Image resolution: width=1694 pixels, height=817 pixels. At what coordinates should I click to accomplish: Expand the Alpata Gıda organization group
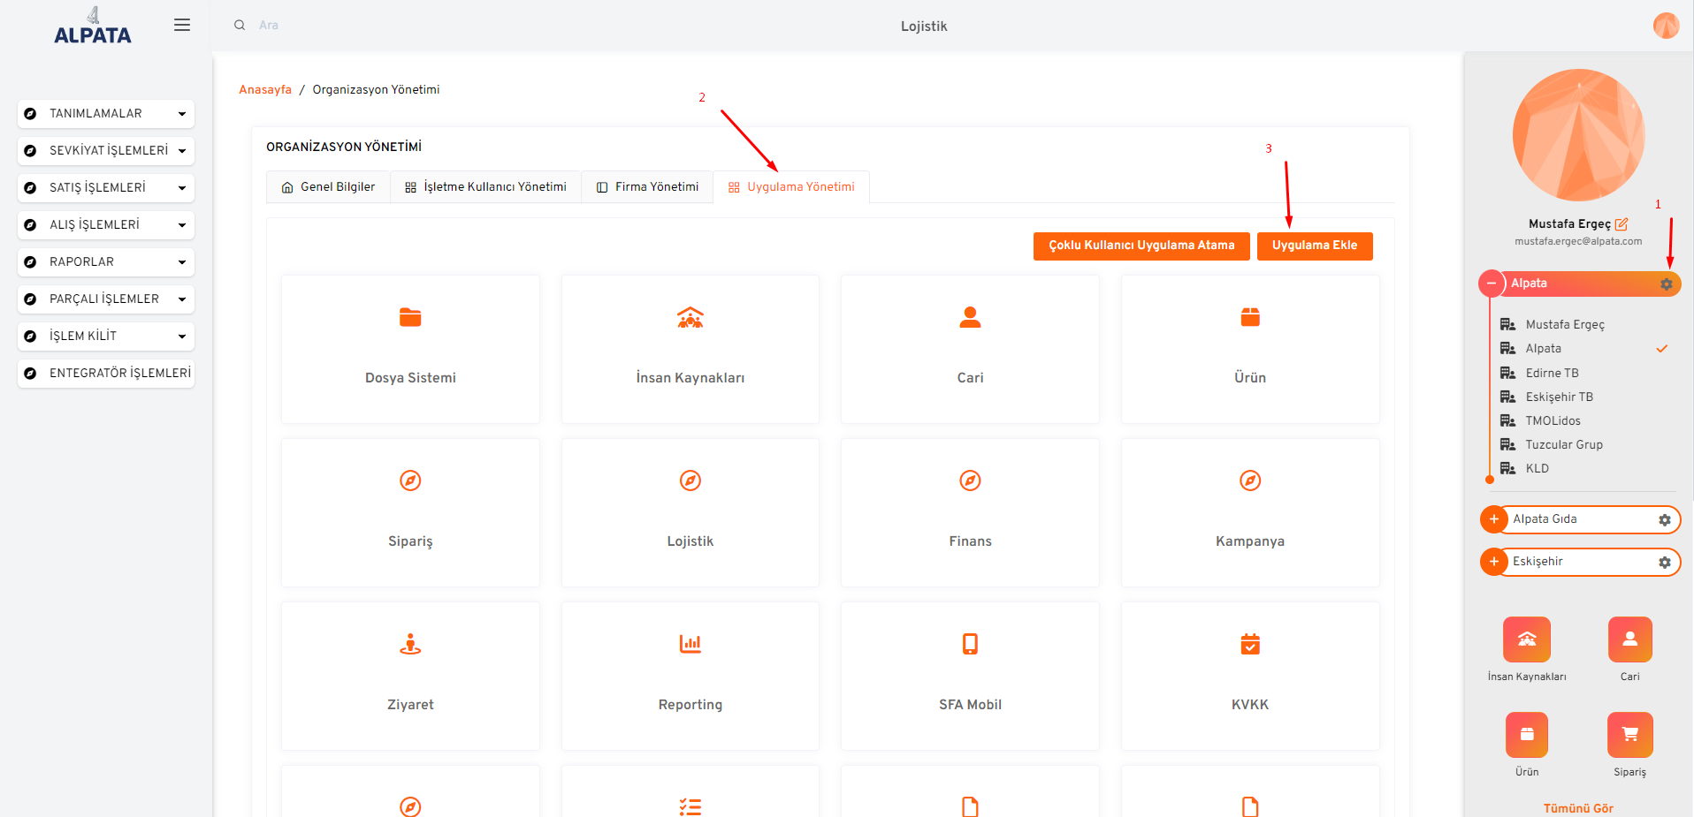coord(1494,519)
